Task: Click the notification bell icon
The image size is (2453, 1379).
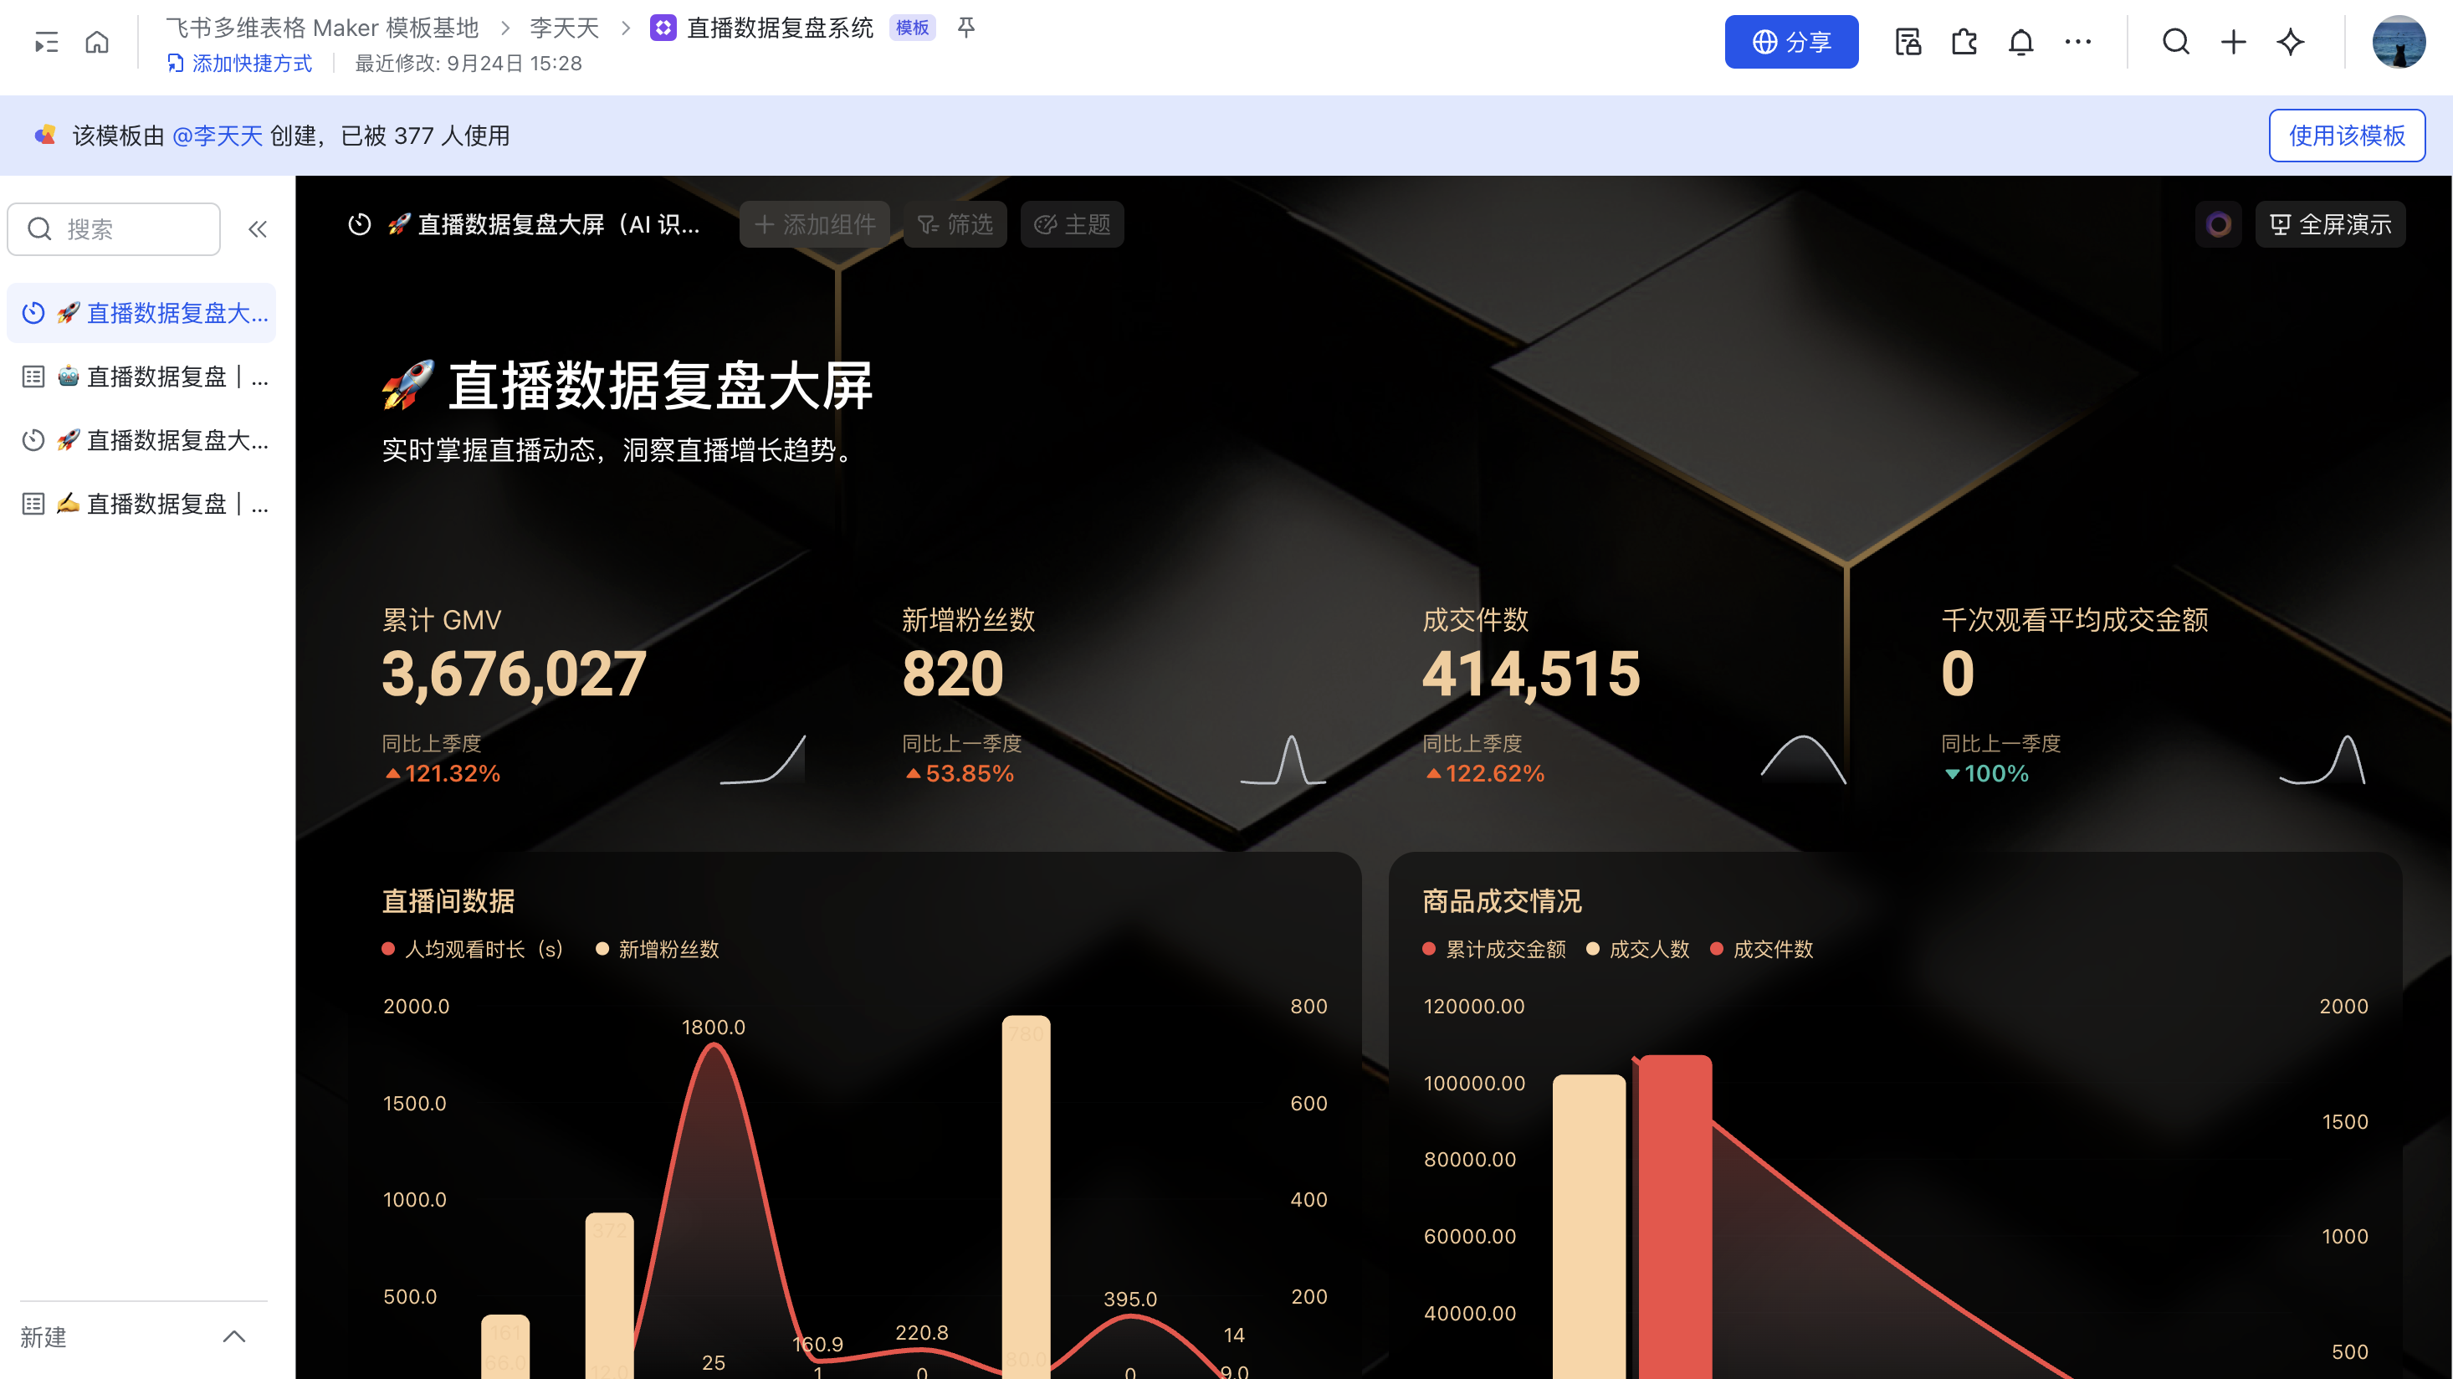Action: [x=2020, y=42]
